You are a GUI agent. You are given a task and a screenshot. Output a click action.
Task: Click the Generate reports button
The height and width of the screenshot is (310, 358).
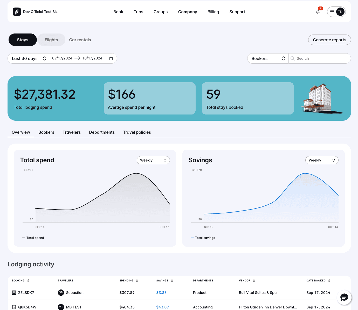[x=329, y=40]
